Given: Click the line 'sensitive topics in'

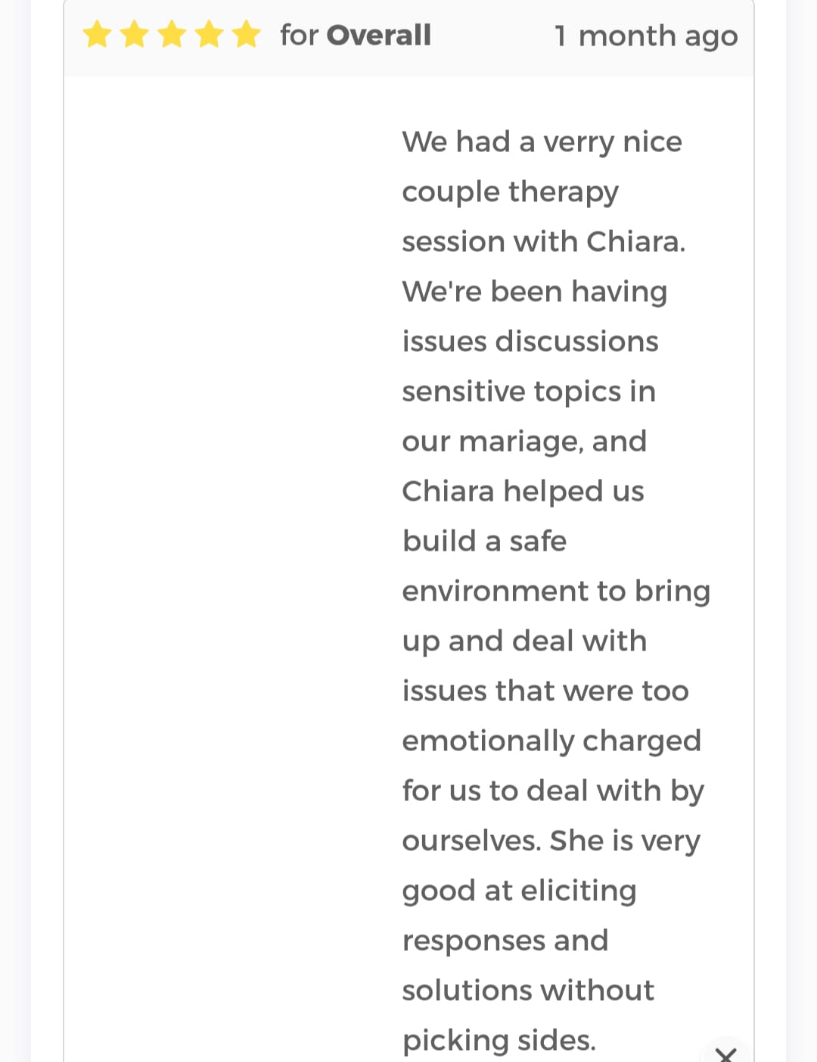Looking at the screenshot, I should coord(529,392).
